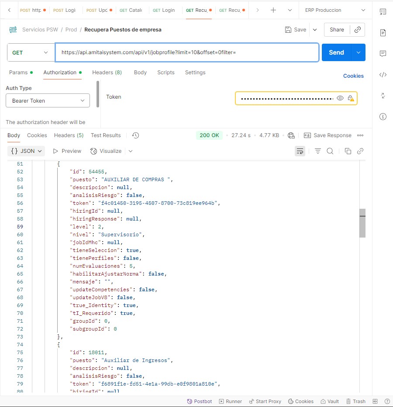The height and width of the screenshot is (407, 393).
Task: Open the response history clock icon
Action: [135, 135]
